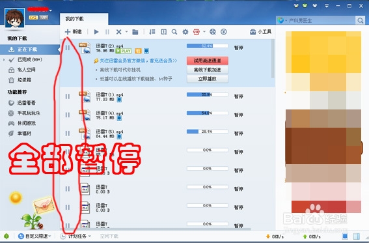Open 私人空间 in the sidebar
The height and width of the screenshot is (243, 369).
pyautogui.click(x=26, y=70)
